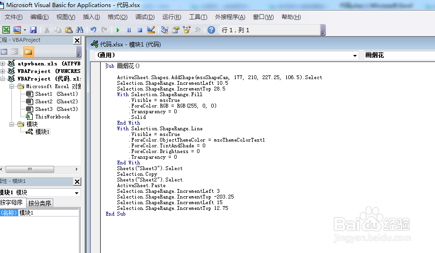Click the Toolbox wrench icon

click(198, 30)
